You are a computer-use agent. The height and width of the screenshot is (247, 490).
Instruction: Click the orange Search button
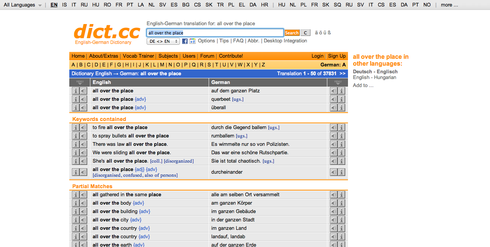point(292,33)
